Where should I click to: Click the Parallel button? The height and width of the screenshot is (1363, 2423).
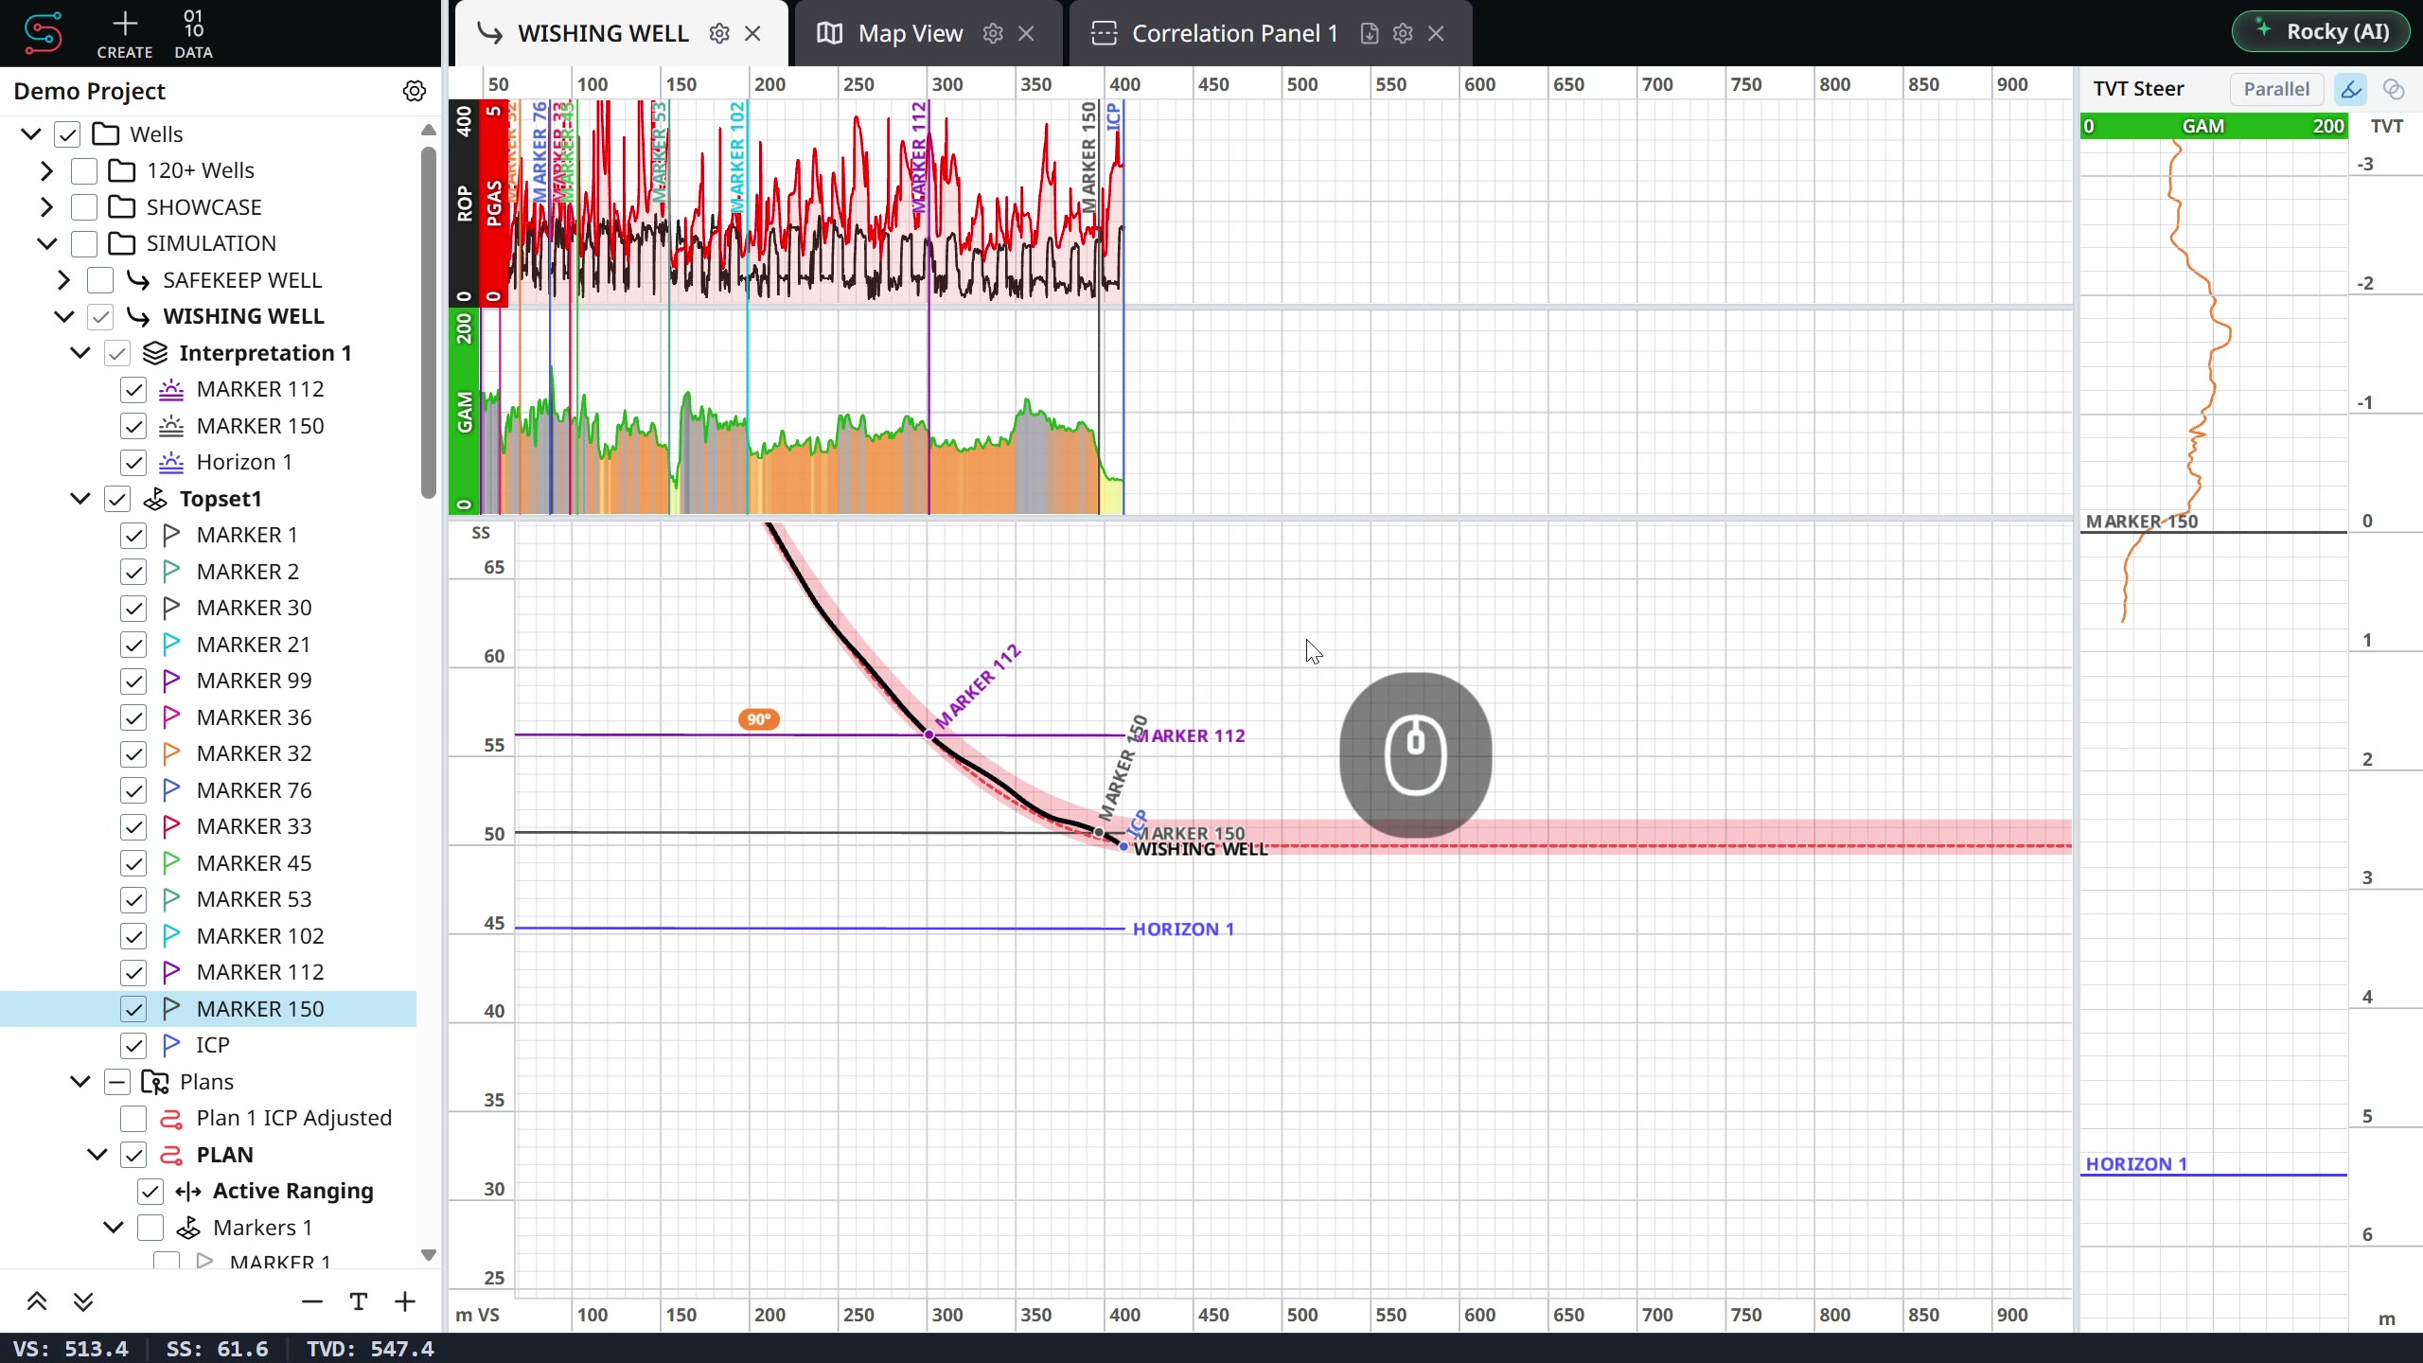2276,89
